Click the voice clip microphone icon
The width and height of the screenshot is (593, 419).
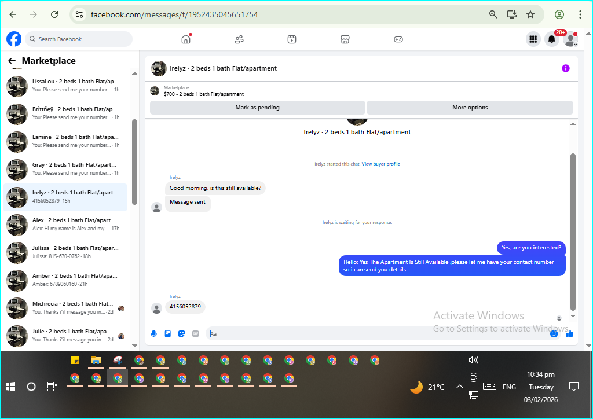point(154,333)
